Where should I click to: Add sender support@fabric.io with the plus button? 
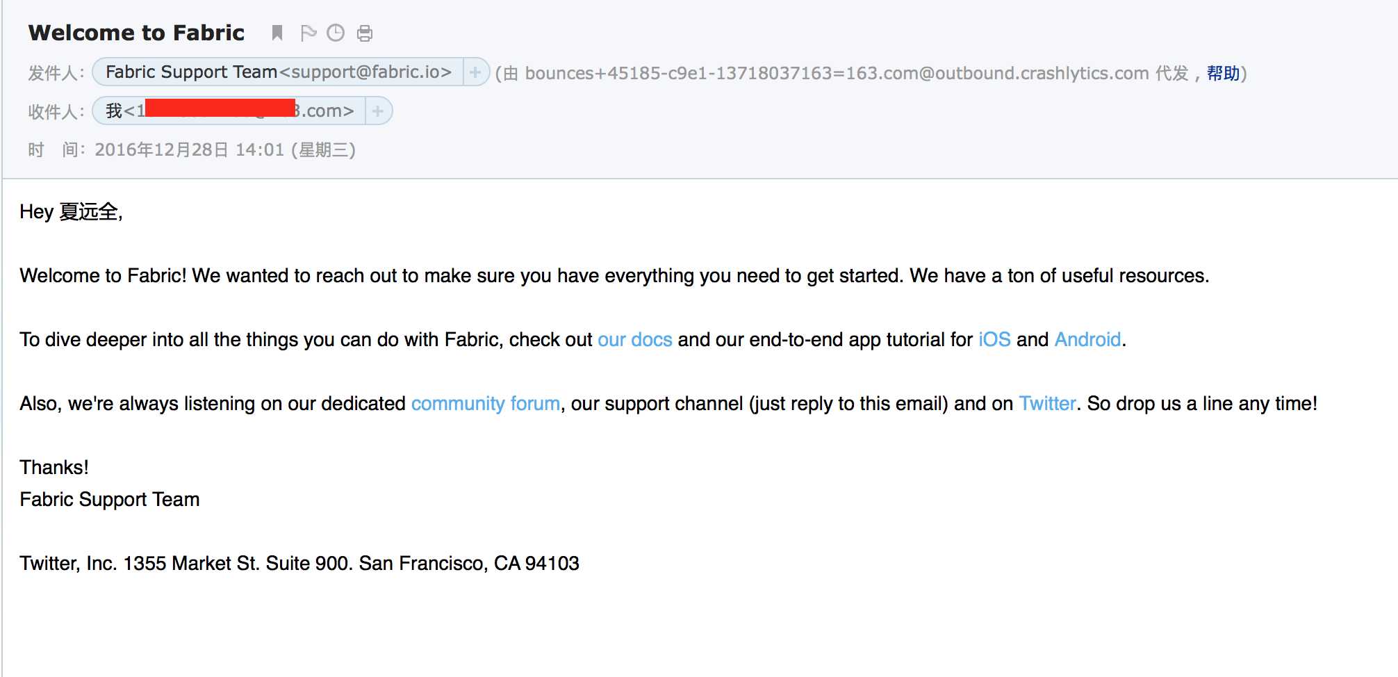click(x=475, y=72)
